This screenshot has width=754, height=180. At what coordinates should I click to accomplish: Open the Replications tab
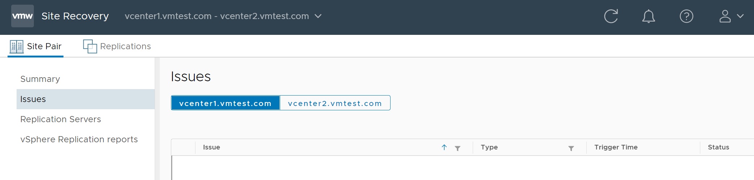(125, 46)
